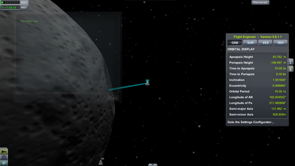
Task: Increase time warp to second arrow
Action: coord(5,2)
